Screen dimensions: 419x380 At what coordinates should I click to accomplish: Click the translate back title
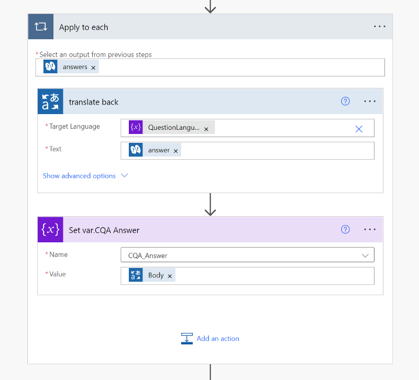pyautogui.click(x=94, y=102)
